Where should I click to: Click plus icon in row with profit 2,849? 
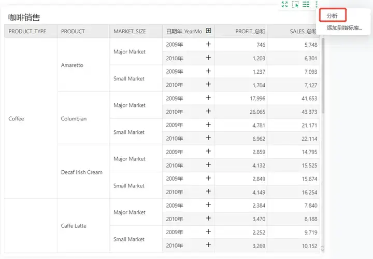(x=208, y=178)
